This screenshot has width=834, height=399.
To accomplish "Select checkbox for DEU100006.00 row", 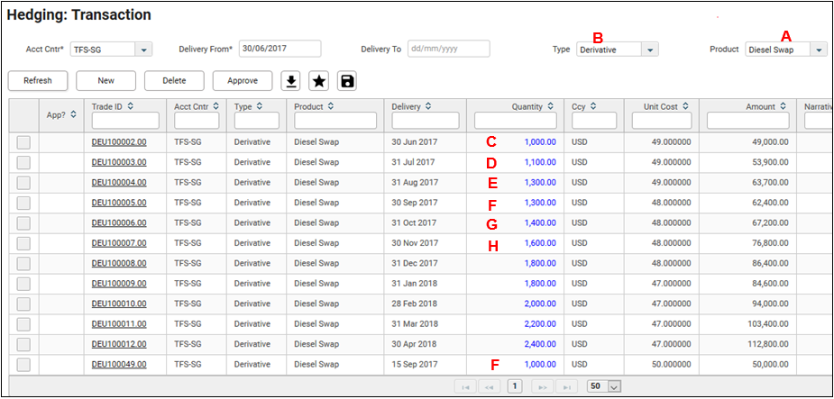I will pyautogui.click(x=23, y=223).
